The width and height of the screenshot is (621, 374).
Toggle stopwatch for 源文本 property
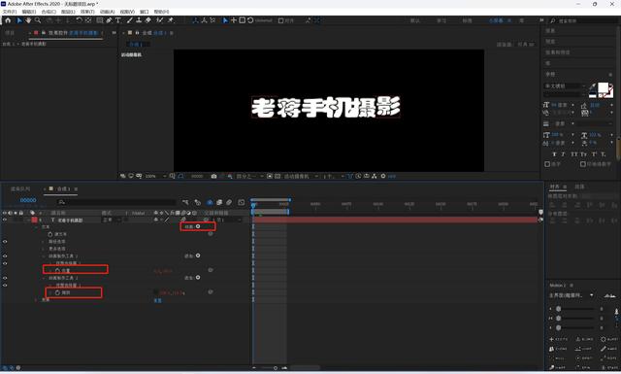(x=49, y=234)
